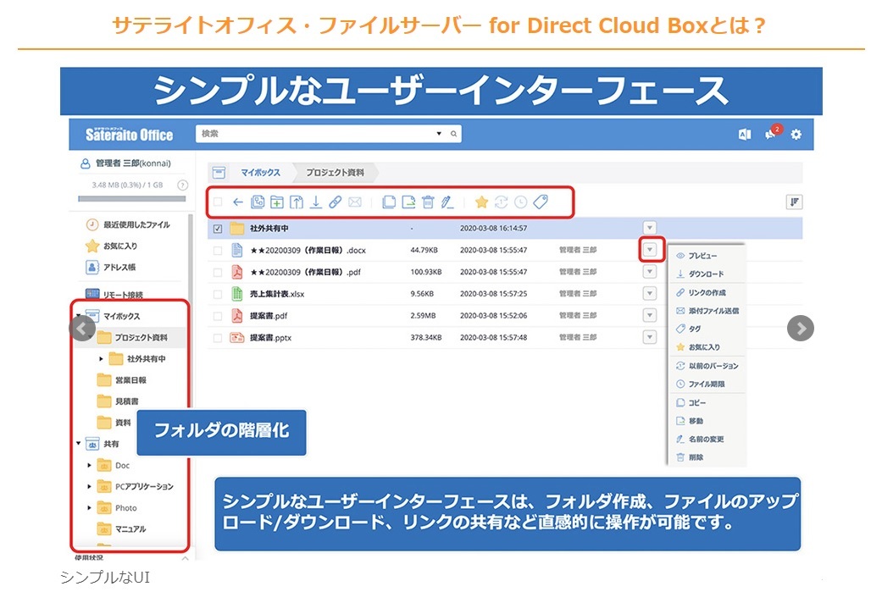Click the back arrow in the file toolbar
This screenshot has height=592, width=882.
(238, 202)
